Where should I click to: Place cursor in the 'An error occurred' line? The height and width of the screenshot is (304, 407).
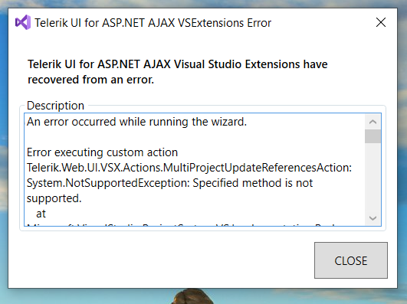tap(136, 122)
